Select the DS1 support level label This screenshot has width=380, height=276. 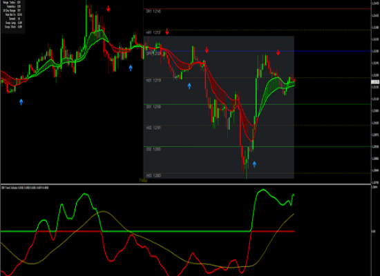[153, 107]
